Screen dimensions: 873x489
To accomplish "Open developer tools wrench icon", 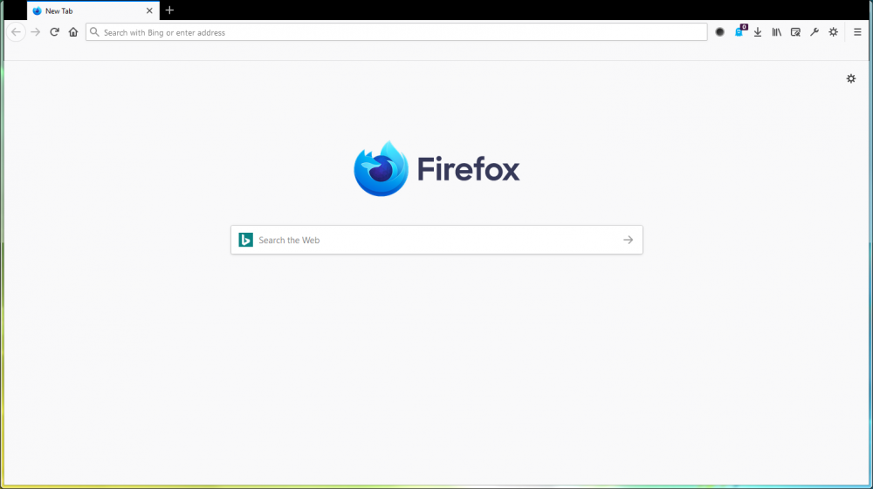I will click(x=815, y=32).
